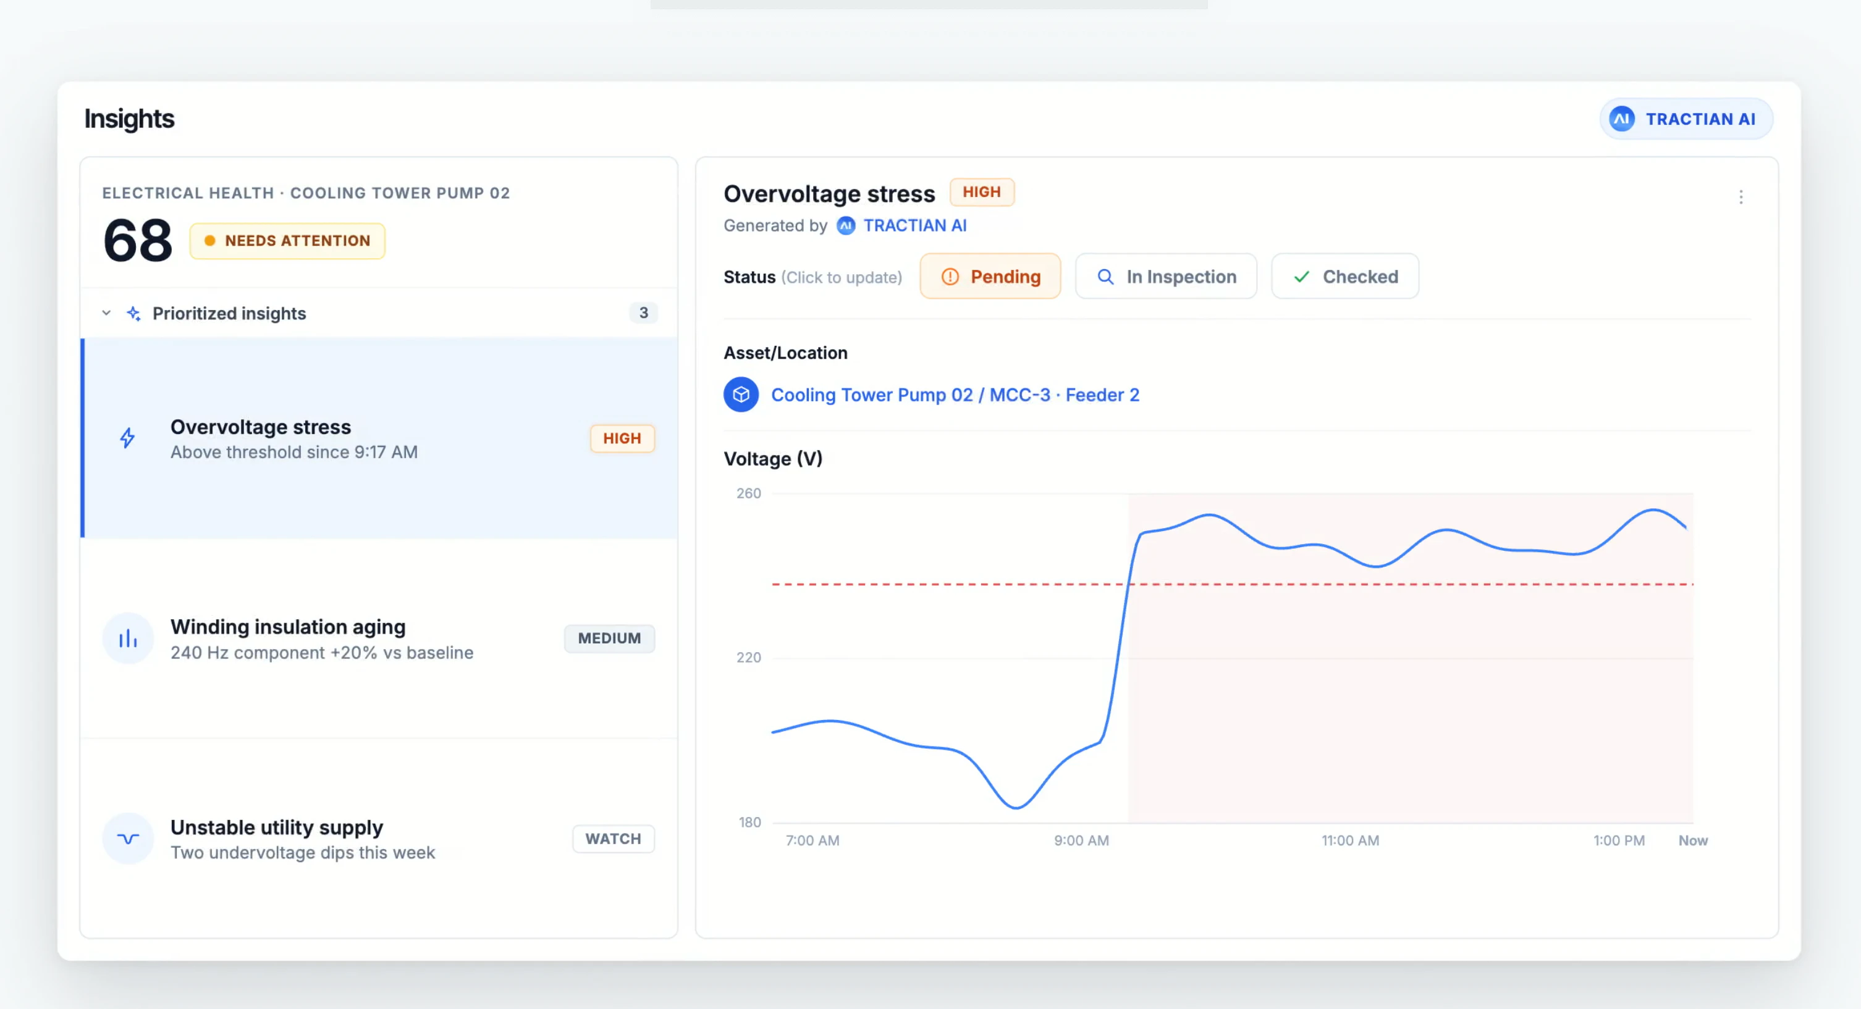Click the insights count badge showing 3
Image resolution: width=1861 pixels, height=1009 pixels.
click(643, 312)
